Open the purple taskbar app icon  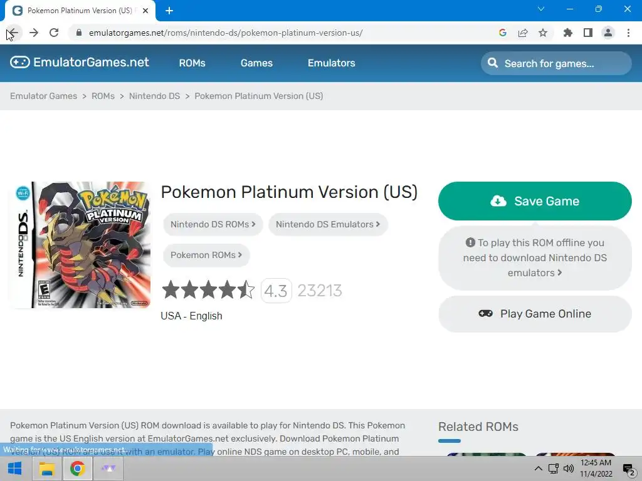tap(108, 468)
